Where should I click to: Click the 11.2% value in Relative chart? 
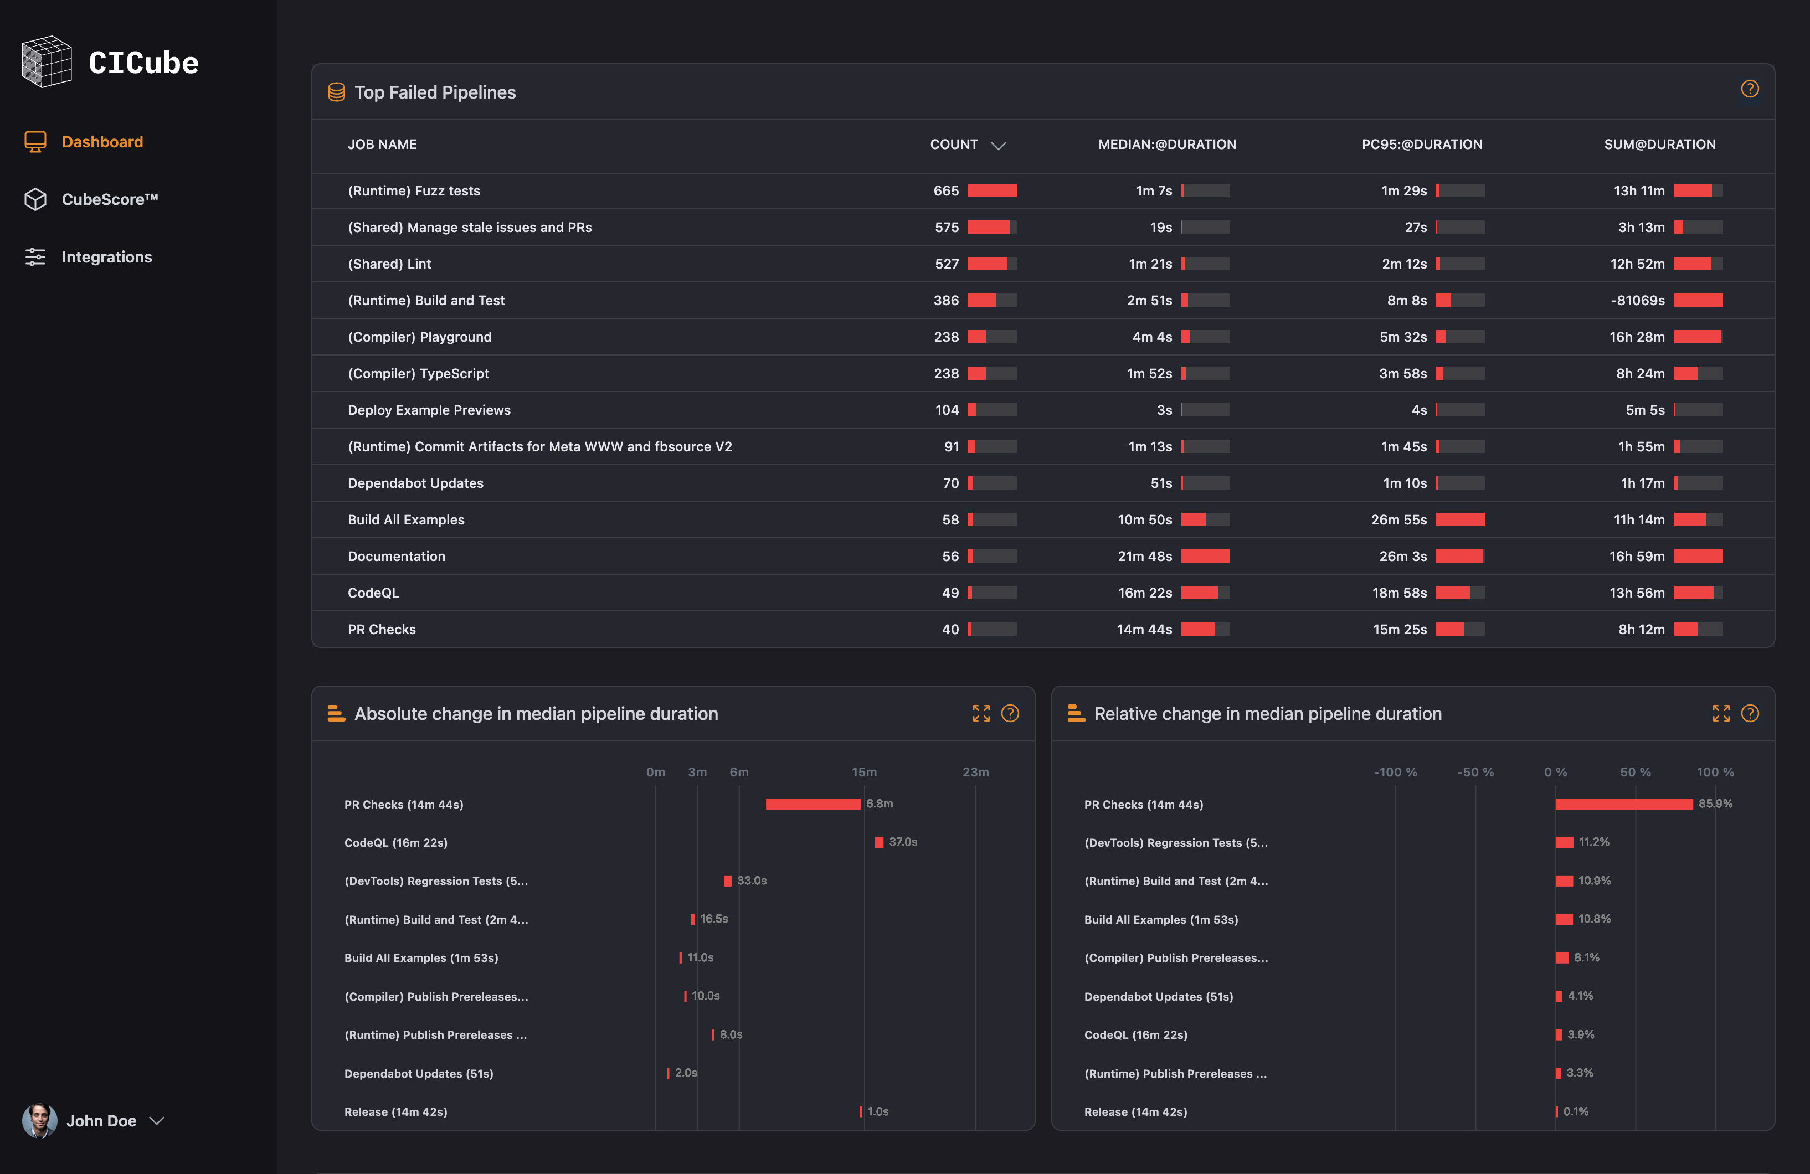pos(1594,842)
